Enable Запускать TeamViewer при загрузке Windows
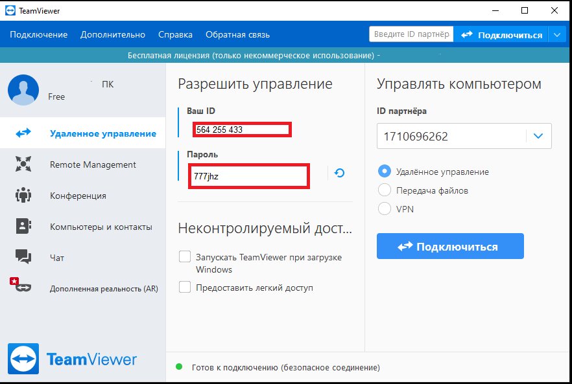This screenshot has height=384, width=572. (185, 256)
